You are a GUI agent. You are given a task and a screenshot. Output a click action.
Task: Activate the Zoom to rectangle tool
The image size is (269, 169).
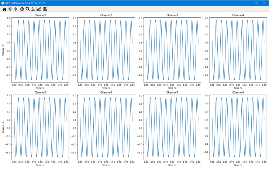[27, 9]
